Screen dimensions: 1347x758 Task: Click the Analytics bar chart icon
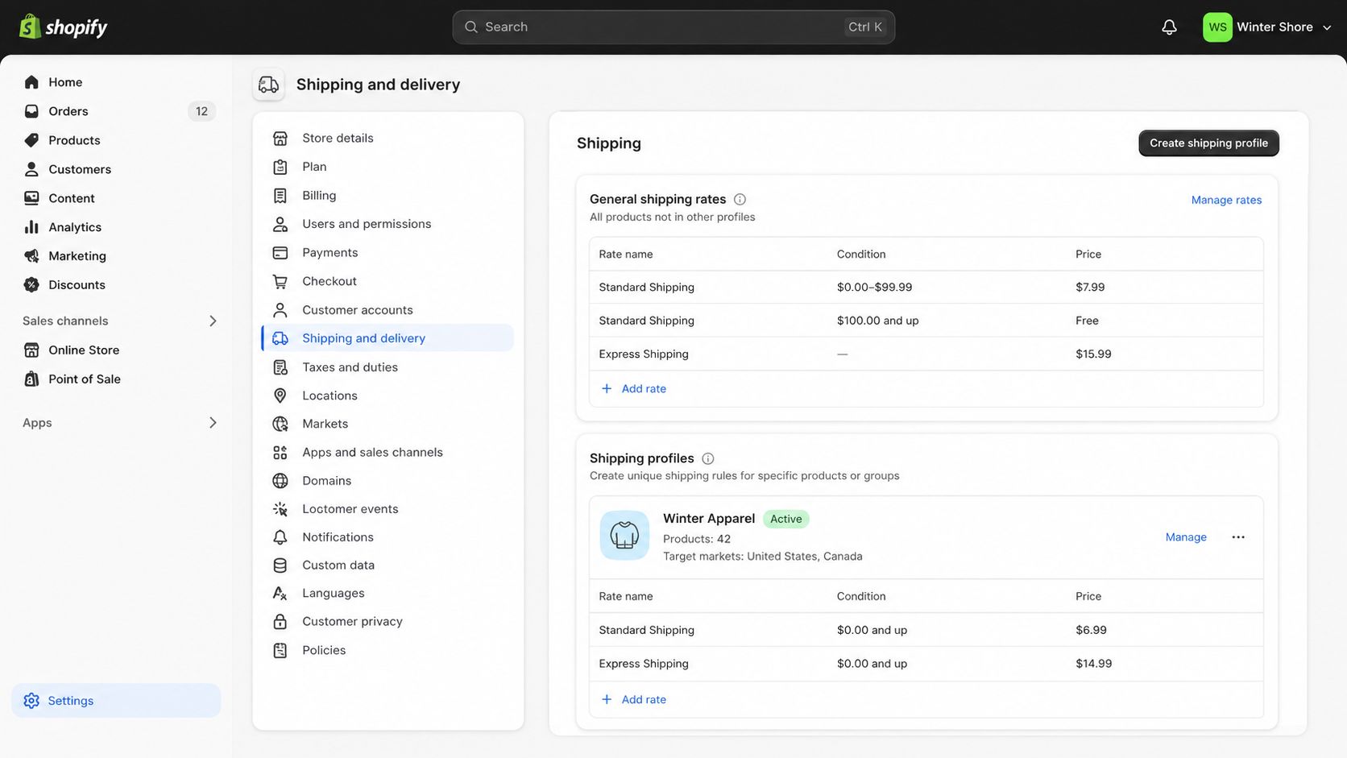click(x=31, y=227)
